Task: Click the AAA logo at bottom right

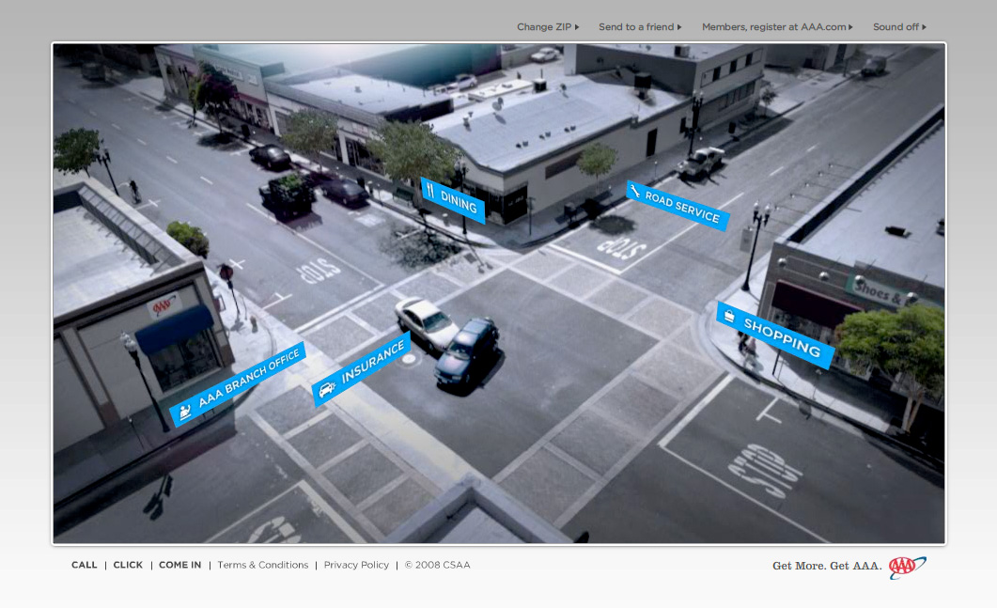Action: [x=908, y=566]
